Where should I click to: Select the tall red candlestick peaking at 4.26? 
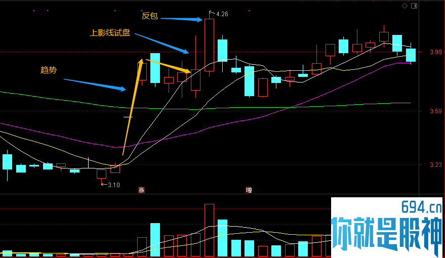209,45
